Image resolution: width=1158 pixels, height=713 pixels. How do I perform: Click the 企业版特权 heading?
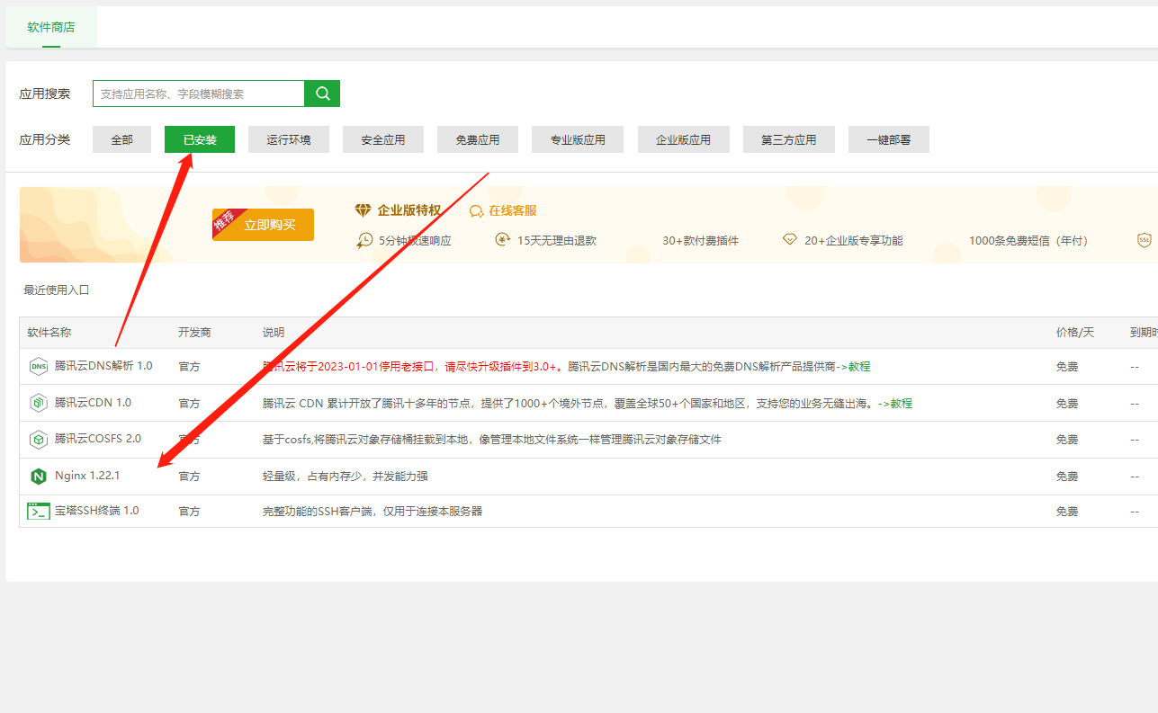[409, 210]
